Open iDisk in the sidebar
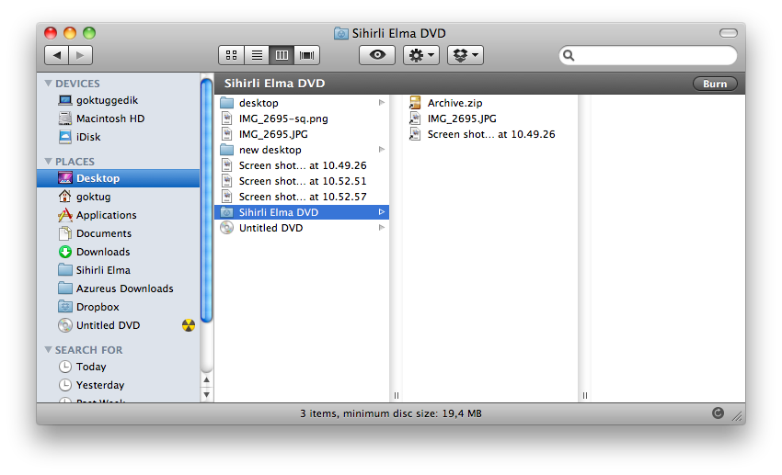Viewport: 782px width, 475px height. pyautogui.click(x=88, y=137)
